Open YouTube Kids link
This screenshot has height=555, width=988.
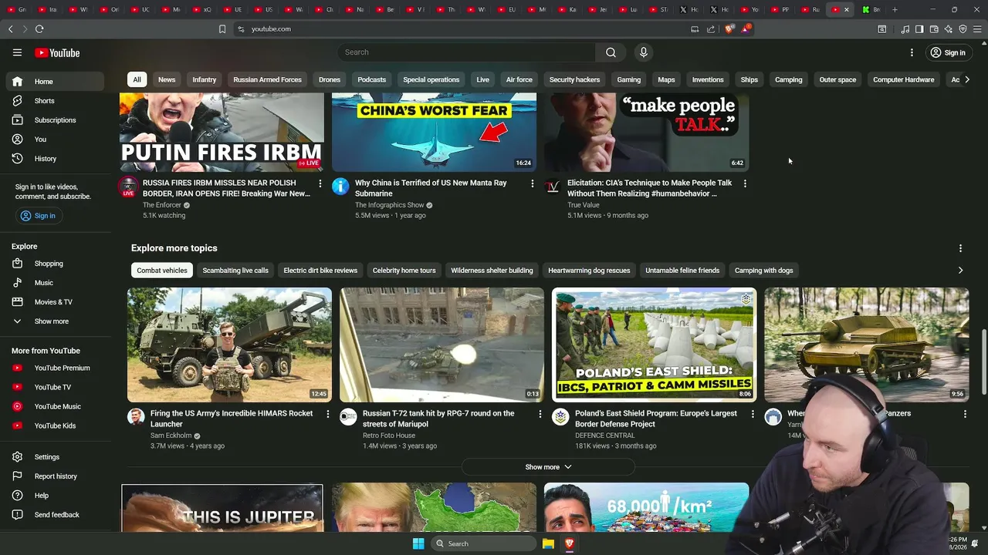(55, 425)
